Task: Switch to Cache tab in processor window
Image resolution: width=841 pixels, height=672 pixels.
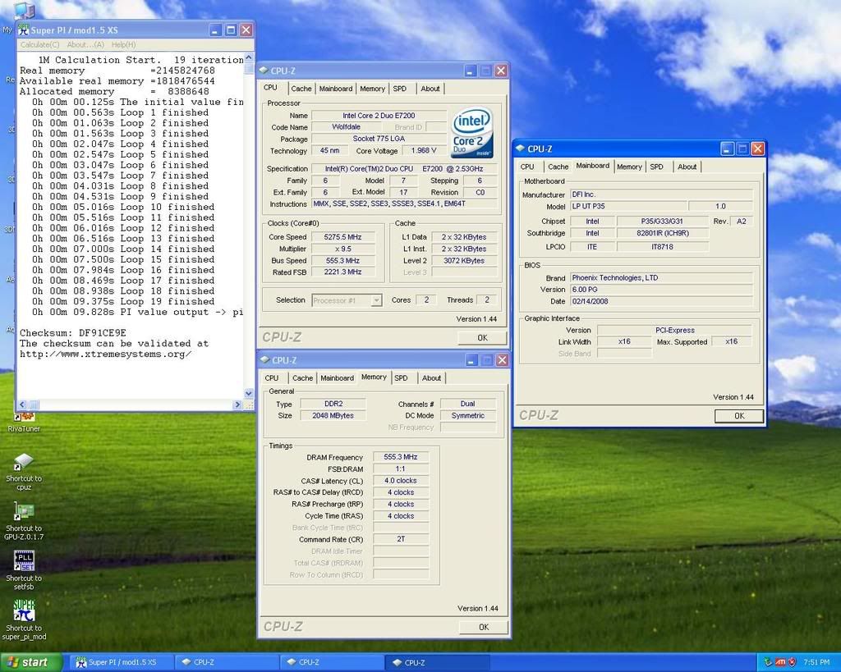Action: click(x=301, y=89)
